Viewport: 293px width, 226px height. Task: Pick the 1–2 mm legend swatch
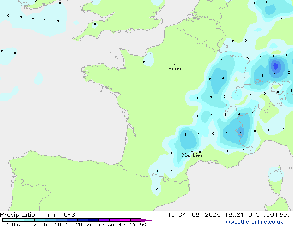29,220
